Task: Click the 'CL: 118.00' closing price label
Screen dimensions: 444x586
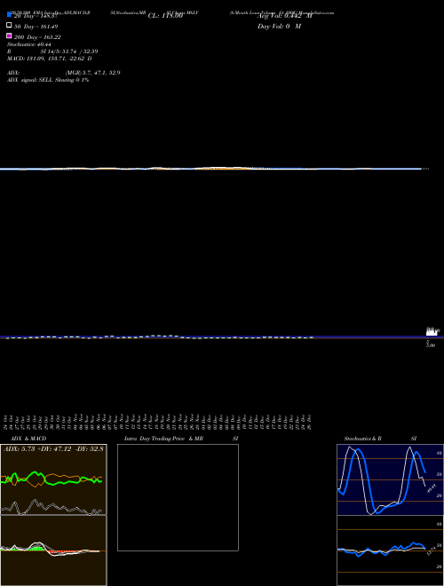Action: click(x=165, y=16)
